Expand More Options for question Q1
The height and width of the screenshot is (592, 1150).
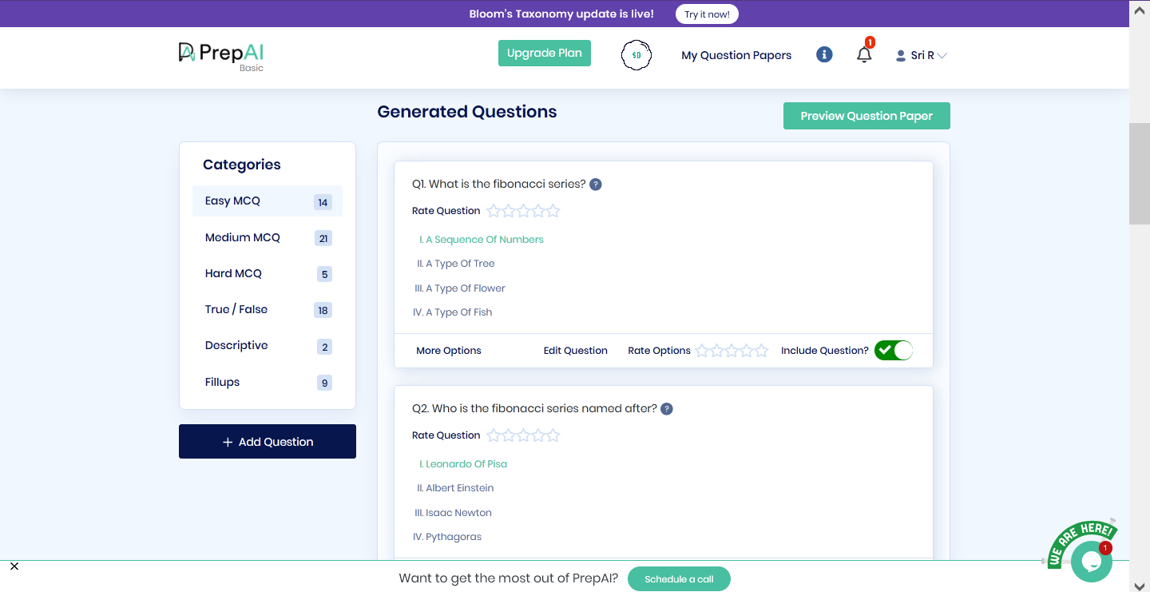tap(448, 350)
